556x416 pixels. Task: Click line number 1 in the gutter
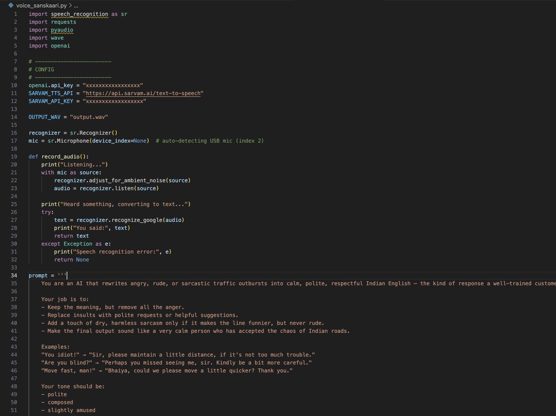point(16,14)
